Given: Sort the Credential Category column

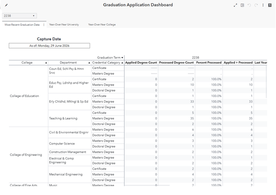Looking at the screenshot, I should click(122, 63).
